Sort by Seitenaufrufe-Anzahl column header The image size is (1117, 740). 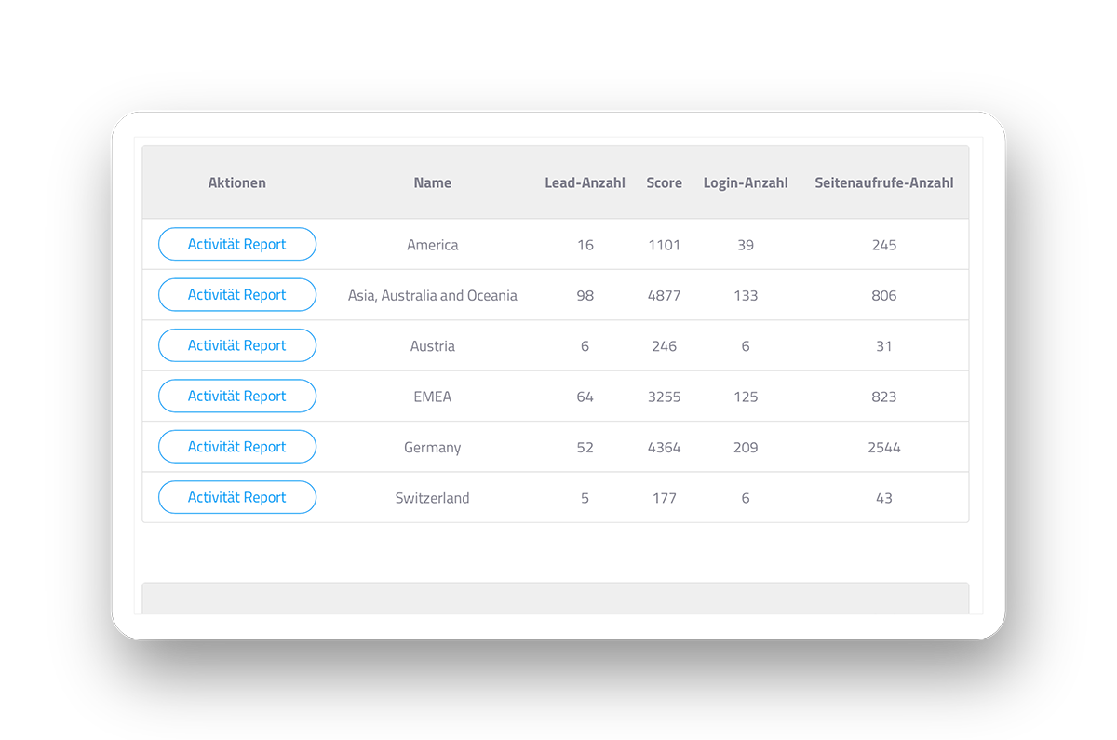point(884,182)
